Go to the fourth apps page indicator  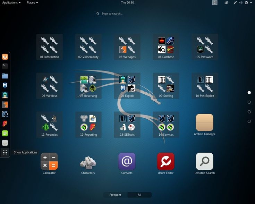click(249, 121)
